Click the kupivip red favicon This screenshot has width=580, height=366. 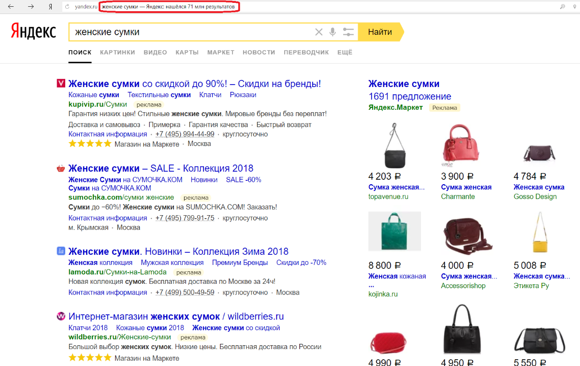coord(61,83)
